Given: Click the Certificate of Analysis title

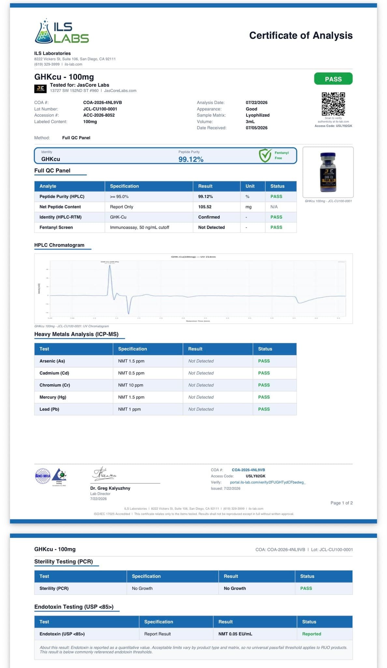Looking at the screenshot, I should (x=301, y=35).
